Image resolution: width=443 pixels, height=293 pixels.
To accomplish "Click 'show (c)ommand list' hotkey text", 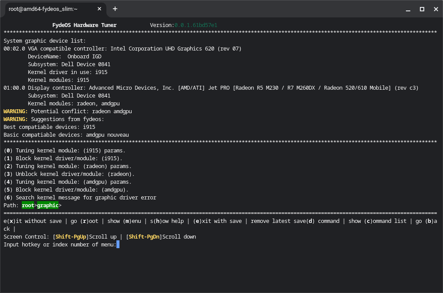I will (378, 221).
